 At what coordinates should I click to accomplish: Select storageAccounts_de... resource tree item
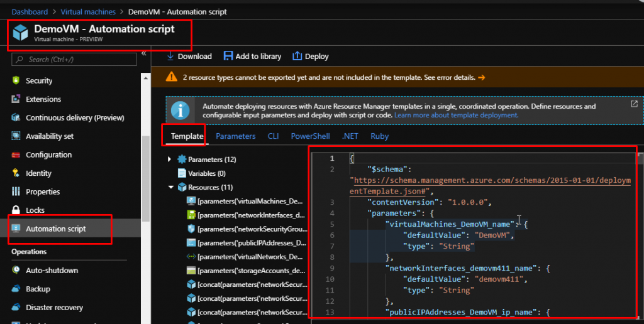click(x=245, y=271)
